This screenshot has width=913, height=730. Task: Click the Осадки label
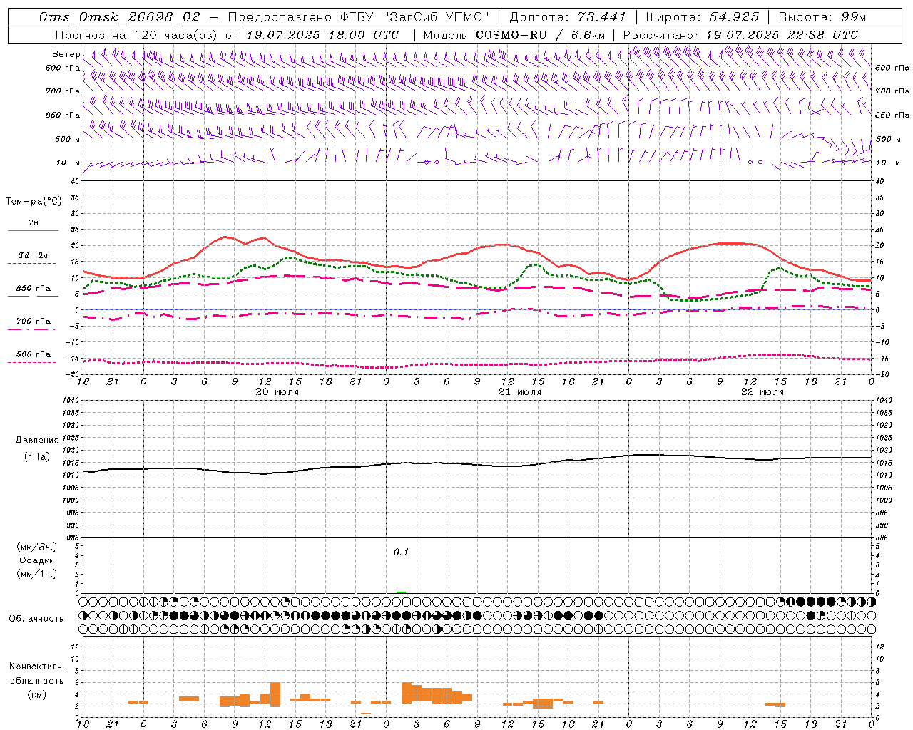37,560
